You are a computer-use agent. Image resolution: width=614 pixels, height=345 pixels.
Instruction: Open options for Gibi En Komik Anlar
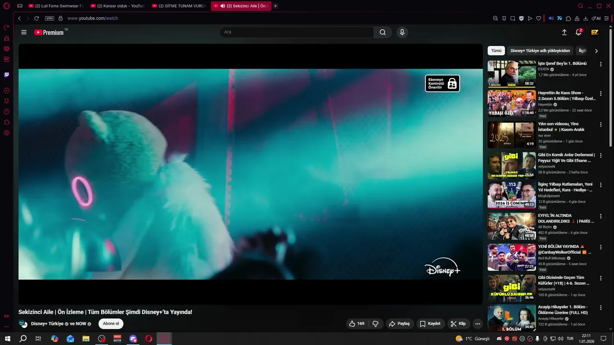click(x=601, y=156)
